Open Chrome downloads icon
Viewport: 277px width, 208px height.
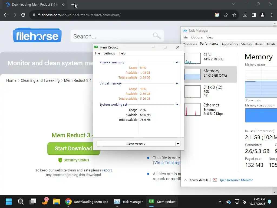coord(245,15)
